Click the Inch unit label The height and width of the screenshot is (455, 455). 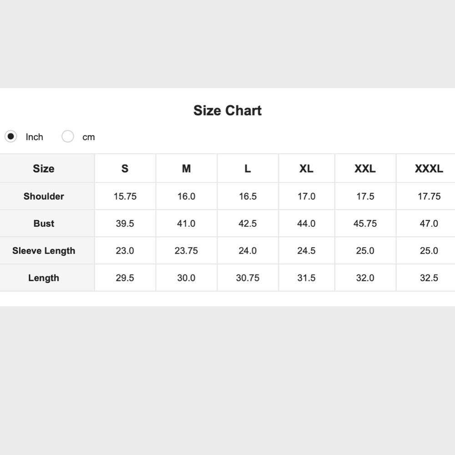point(34,137)
